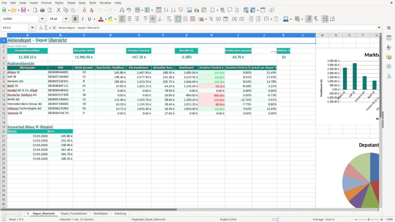The height and width of the screenshot is (222, 395).
Task: Open sidebar Properties panel icon
Action: pos(389,38)
